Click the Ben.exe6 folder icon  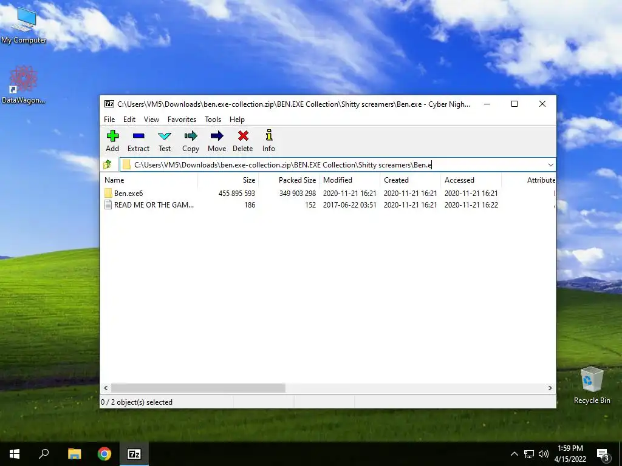pyautogui.click(x=108, y=194)
